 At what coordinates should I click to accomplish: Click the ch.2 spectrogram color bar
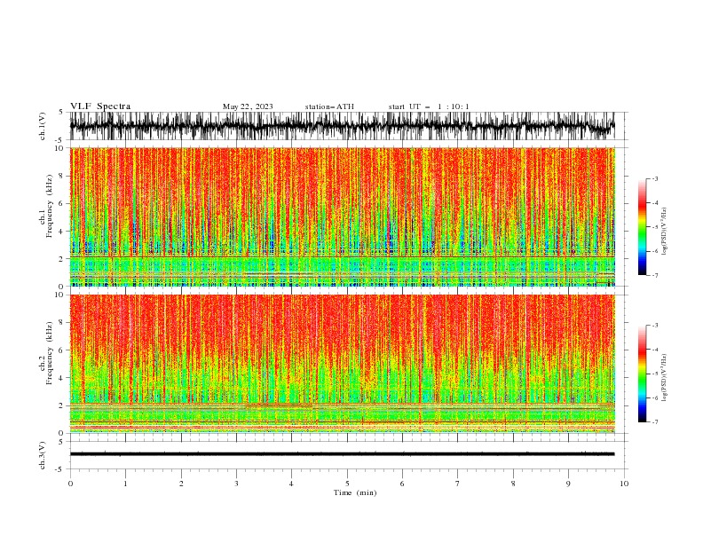643,374
